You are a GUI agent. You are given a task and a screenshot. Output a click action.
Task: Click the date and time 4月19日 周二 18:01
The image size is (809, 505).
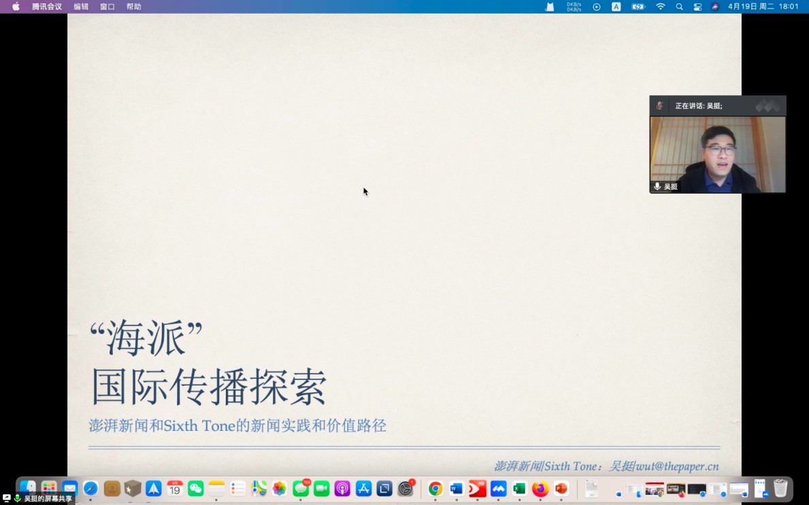(763, 7)
